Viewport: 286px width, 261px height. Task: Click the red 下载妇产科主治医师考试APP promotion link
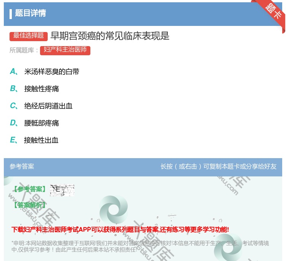(x=120, y=229)
